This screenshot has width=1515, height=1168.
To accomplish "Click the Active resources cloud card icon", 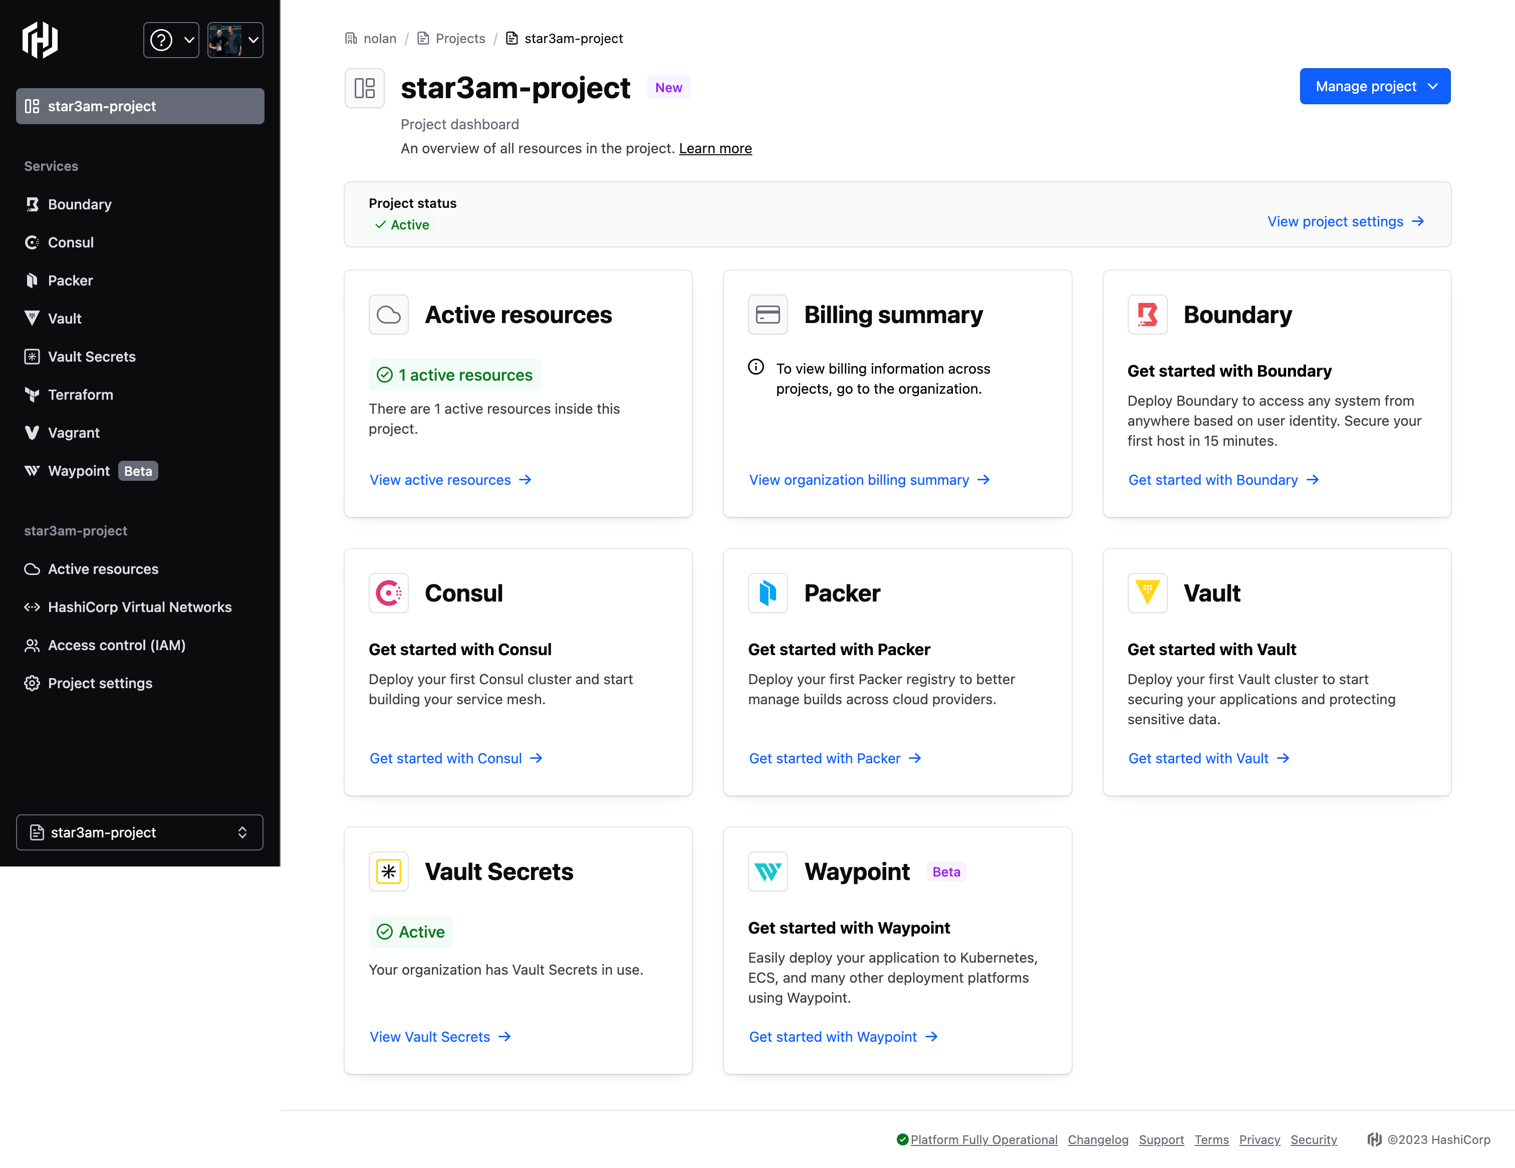I will pos(388,315).
